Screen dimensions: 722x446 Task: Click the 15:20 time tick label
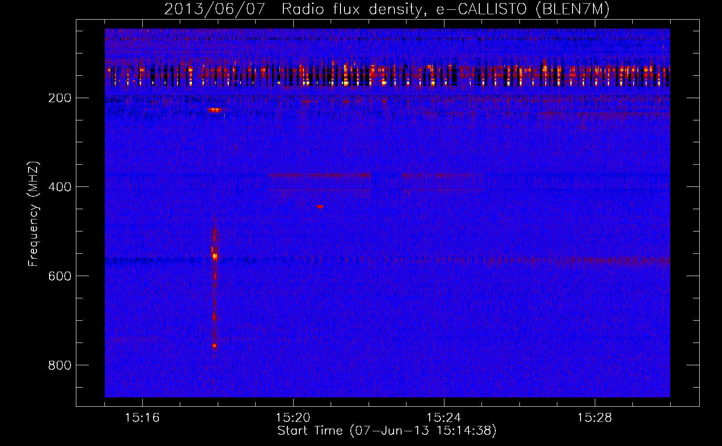coord(293,418)
